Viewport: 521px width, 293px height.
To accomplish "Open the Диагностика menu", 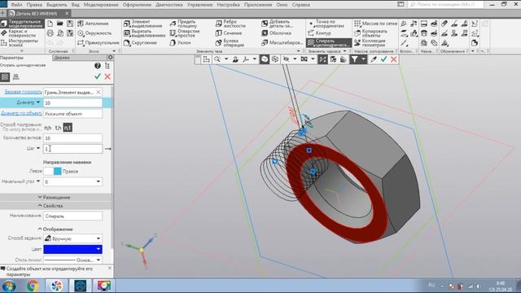I will click(169, 5).
